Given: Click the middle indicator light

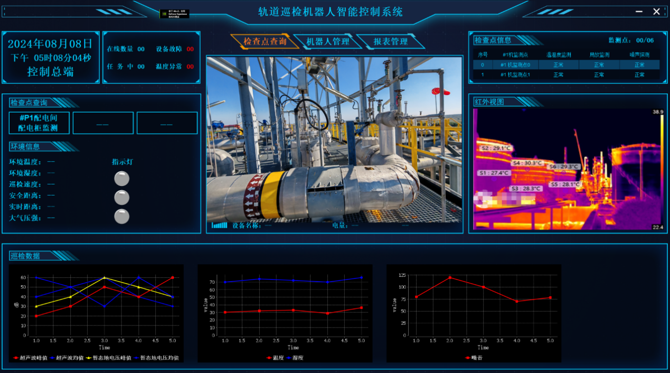Looking at the screenshot, I should [x=122, y=198].
